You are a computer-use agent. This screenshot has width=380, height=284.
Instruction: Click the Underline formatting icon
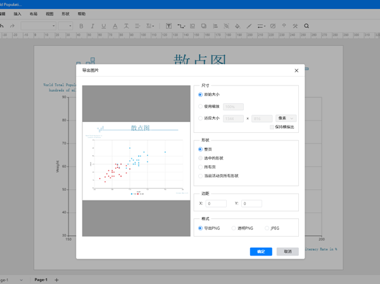click(104, 27)
